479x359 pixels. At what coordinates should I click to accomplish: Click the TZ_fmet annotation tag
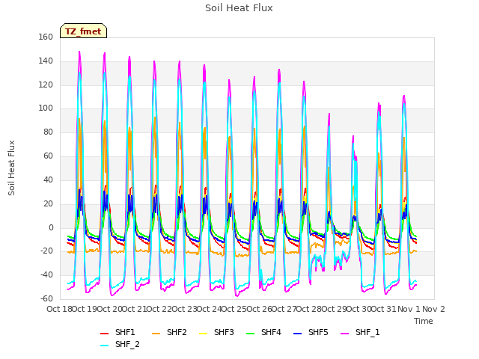tap(83, 31)
